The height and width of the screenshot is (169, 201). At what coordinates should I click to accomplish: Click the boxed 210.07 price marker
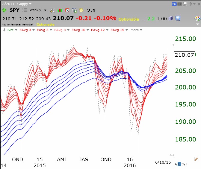pos(185,55)
